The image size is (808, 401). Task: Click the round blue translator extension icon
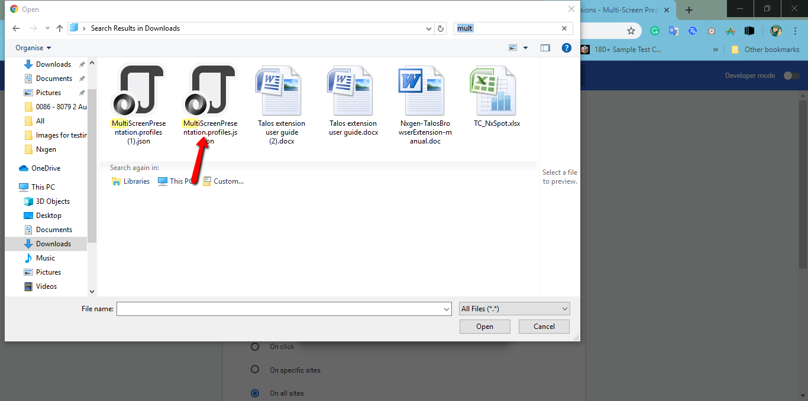693,31
